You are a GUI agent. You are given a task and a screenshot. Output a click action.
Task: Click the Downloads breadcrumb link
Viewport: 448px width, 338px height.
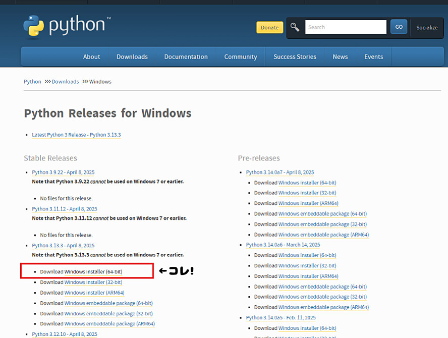tap(65, 82)
